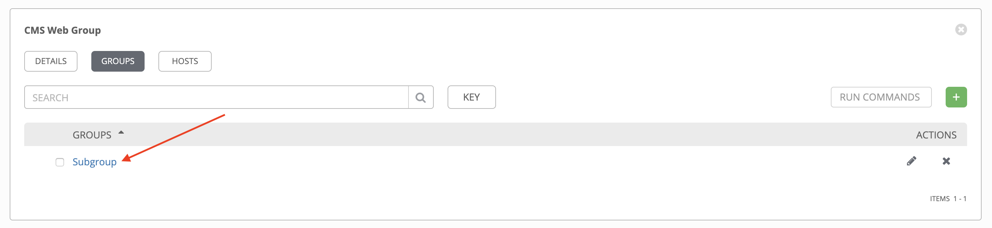Select the GROUPS tab
The height and width of the screenshot is (228, 992).
[x=118, y=61]
